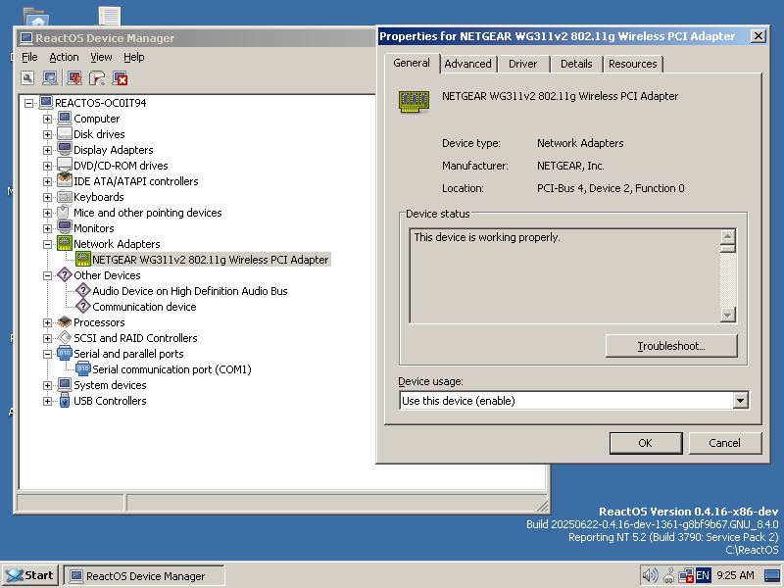
Task: Select Serial communication port (COM1)
Action: [x=172, y=369]
